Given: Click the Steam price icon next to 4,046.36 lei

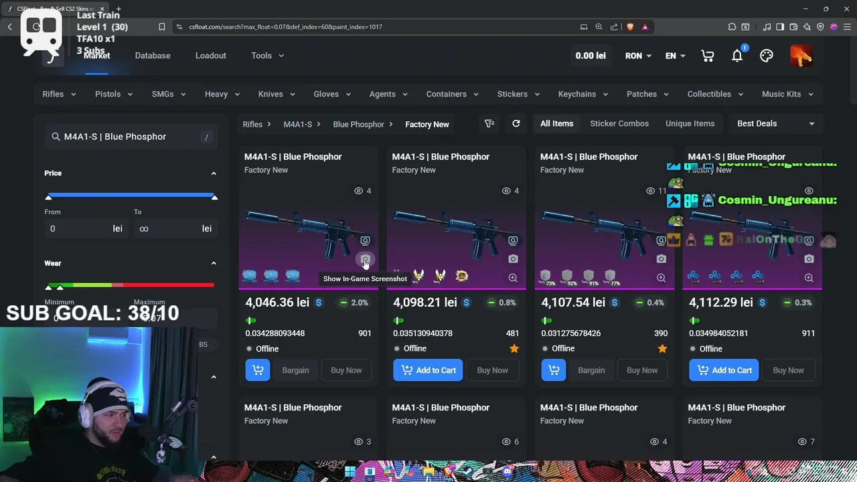Looking at the screenshot, I should [x=319, y=303].
